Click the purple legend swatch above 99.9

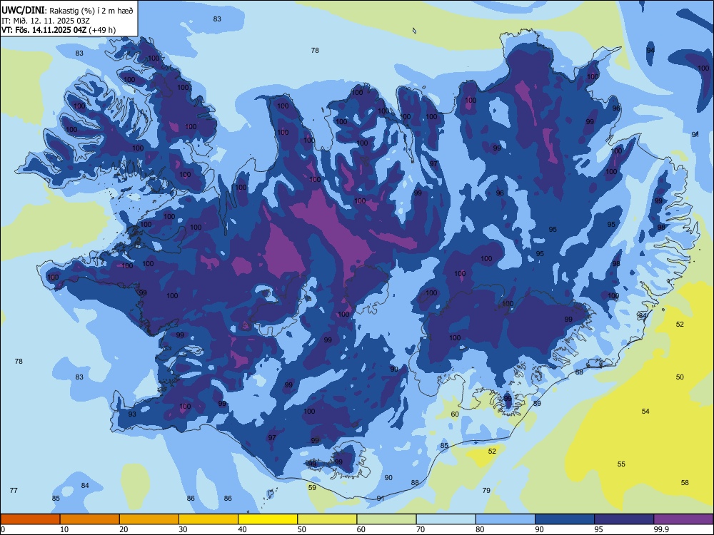pos(683,519)
